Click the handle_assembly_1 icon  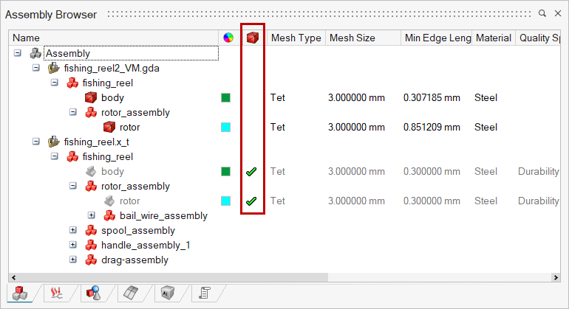[91, 246]
